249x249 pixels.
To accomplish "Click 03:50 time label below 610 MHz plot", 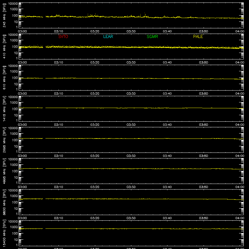I will (204, 94).
